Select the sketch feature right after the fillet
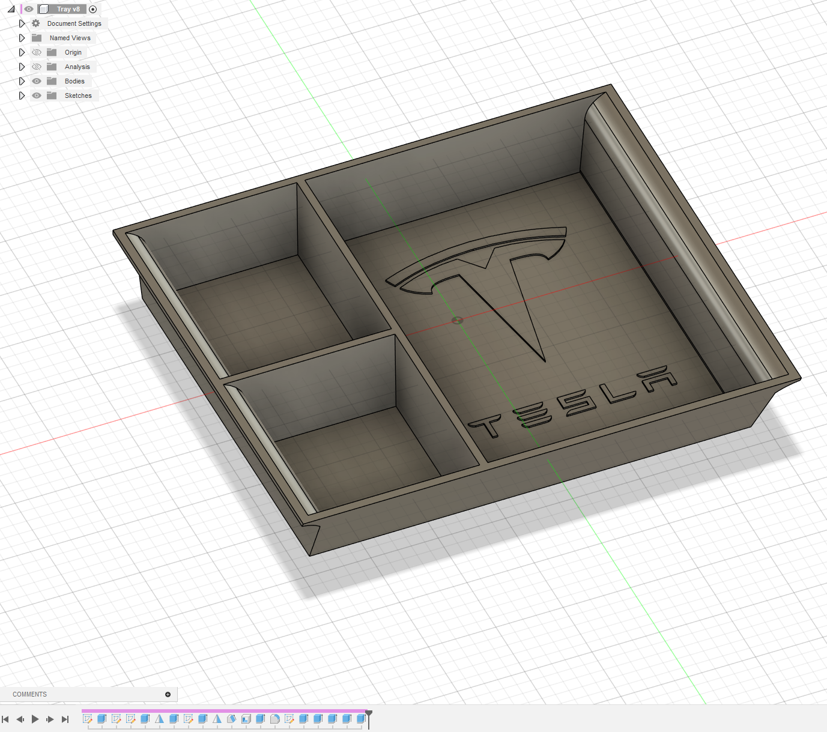 click(289, 719)
